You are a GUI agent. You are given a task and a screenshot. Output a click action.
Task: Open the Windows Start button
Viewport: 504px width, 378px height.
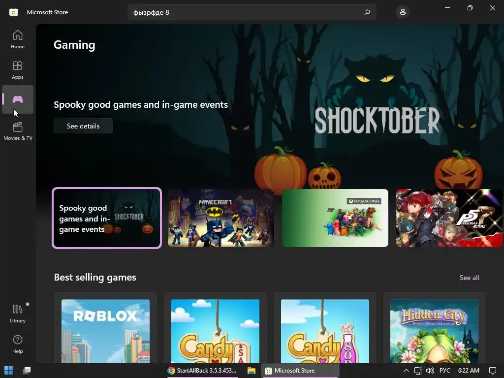[x=9, y=371]
